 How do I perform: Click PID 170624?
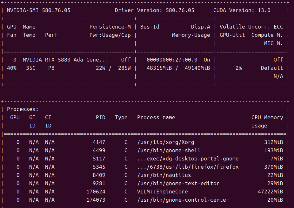96,192
